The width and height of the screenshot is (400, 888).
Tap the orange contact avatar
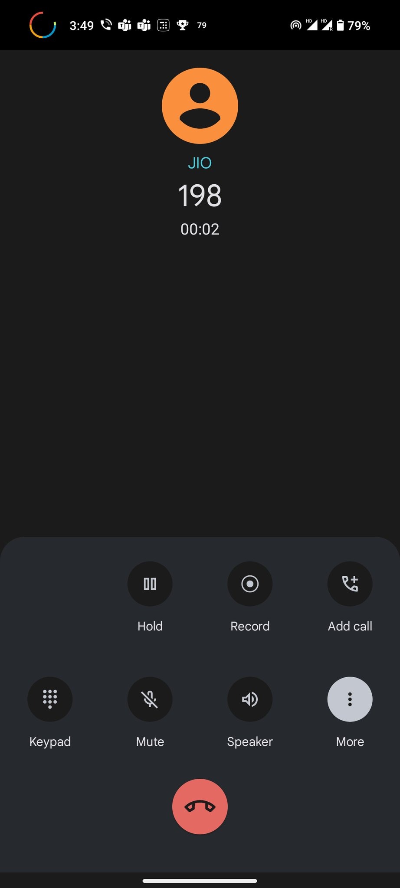(x=200, y=106)
